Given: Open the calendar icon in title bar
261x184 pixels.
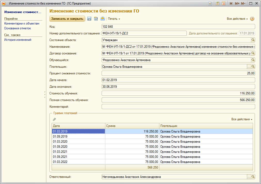Looking at the screenshot, I should coord(224,4).
